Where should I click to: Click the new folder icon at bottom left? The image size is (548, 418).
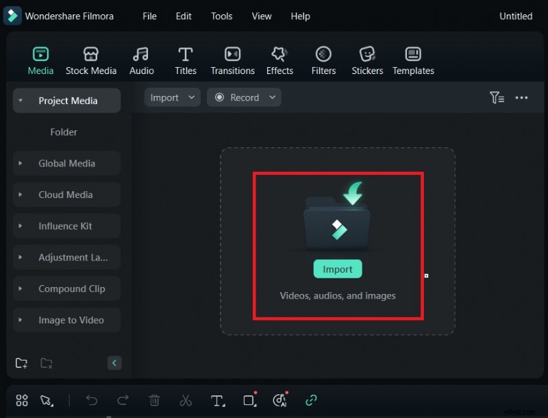click(21, 363)
